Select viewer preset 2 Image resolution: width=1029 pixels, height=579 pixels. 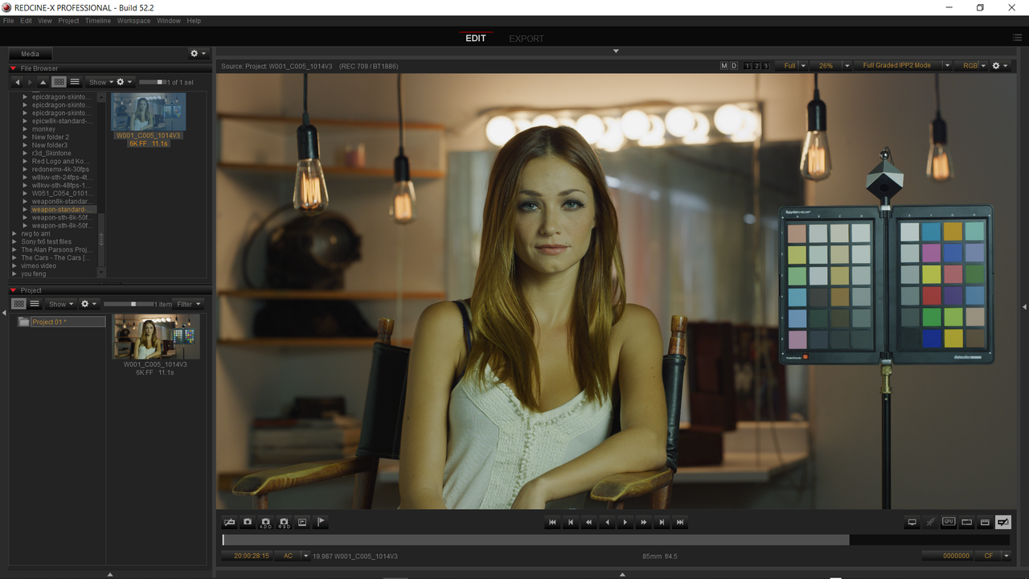point(756,66)
